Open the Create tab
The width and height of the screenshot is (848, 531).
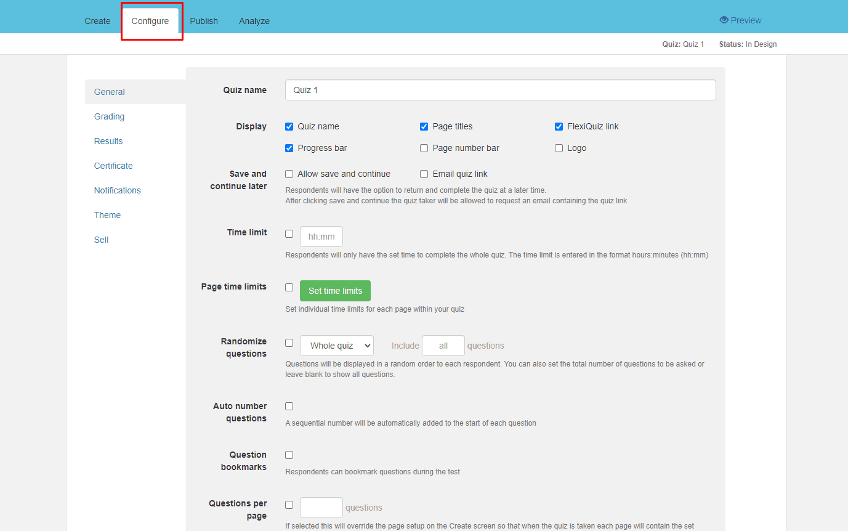pyautogui.click(x=97, y=21)
